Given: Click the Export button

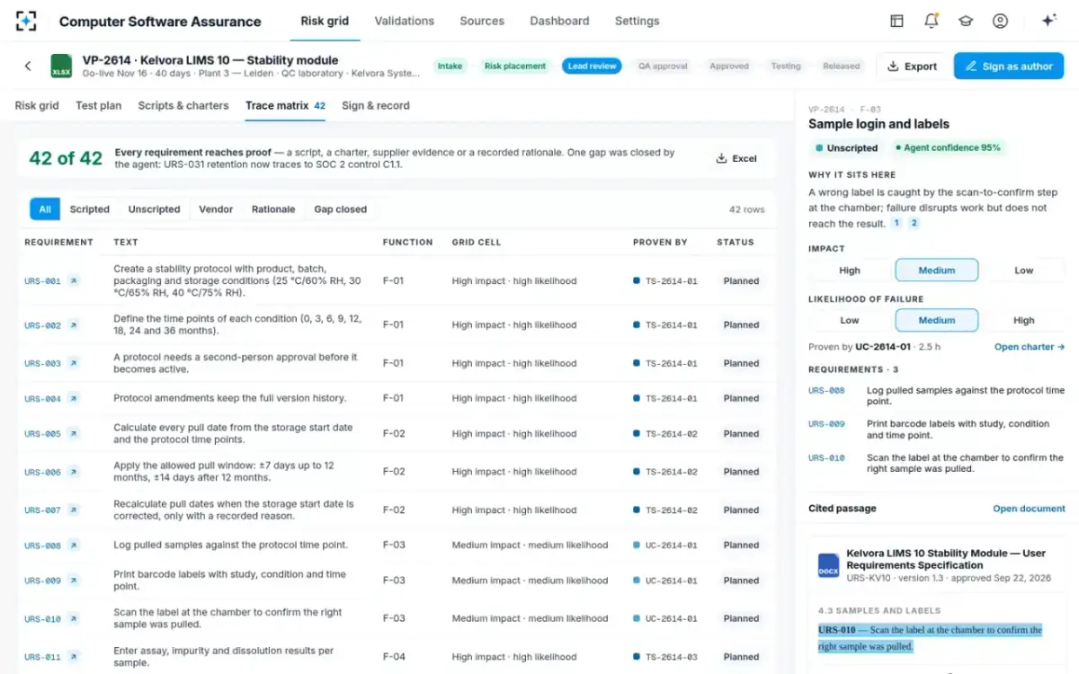Looking at the screenshot, I should click(912, 66).
